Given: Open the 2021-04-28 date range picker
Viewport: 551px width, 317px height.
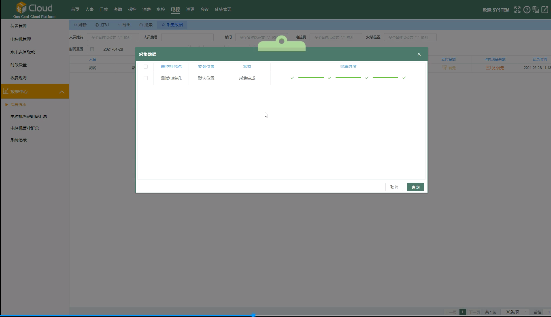Looking at the screenshot, I should pos(113,49).
